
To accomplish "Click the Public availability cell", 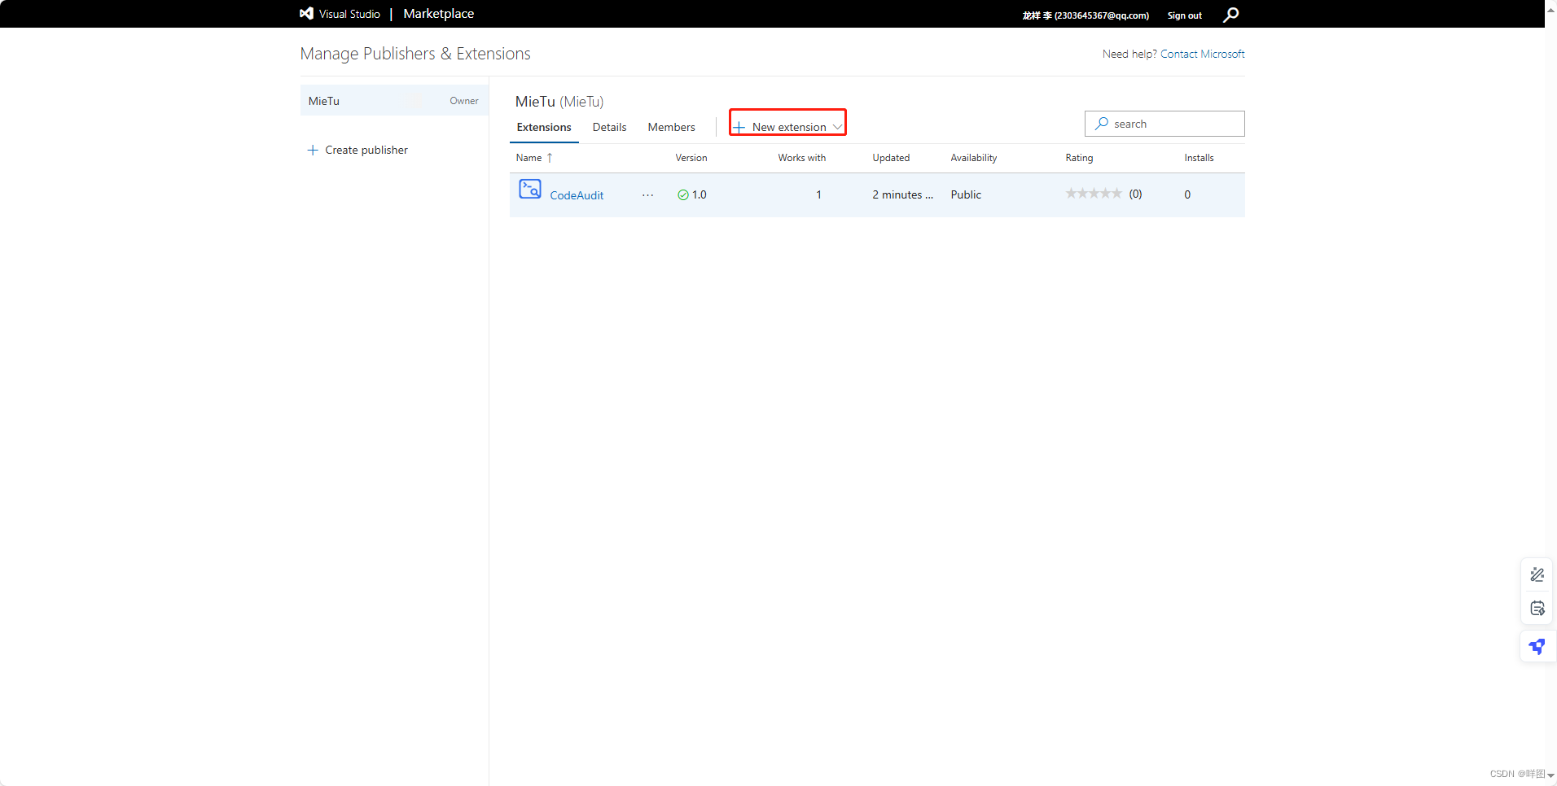I will 966,194.
